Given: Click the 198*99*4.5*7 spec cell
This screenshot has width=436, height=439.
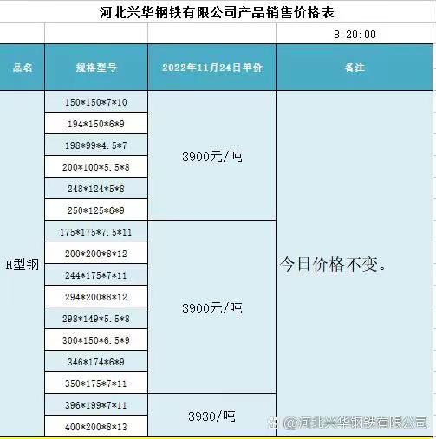Looking at the screenshot, I should [x=96, y=145].
